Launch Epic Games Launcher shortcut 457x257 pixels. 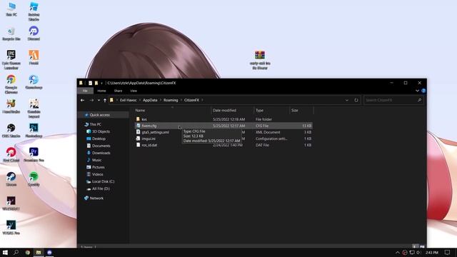click(11, 60)
